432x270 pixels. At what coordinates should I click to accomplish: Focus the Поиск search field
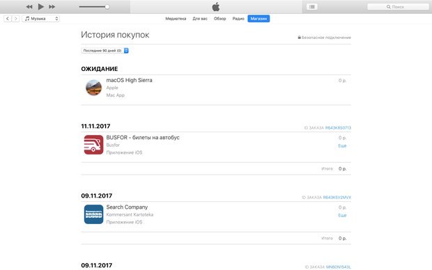tap(398, 6)
